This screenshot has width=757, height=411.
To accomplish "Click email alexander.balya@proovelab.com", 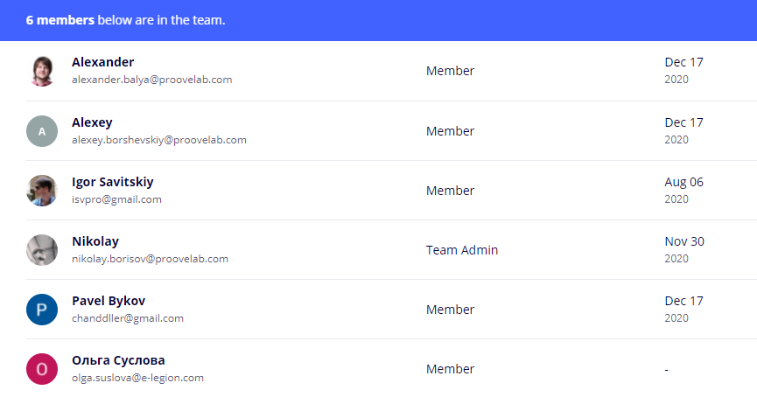I will click(x=151, y=80).
